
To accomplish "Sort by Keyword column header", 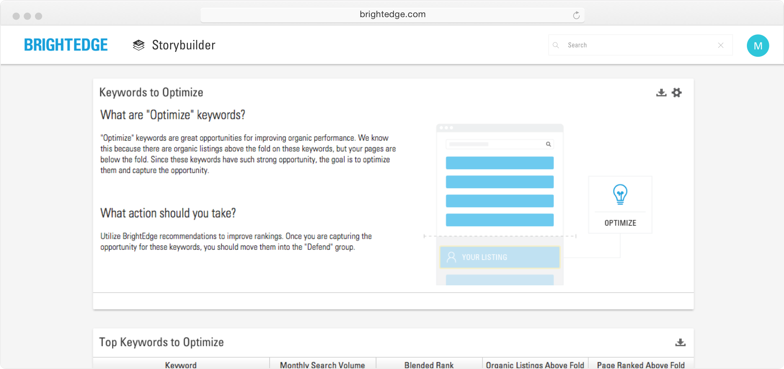I will click(x=181, y=365).
